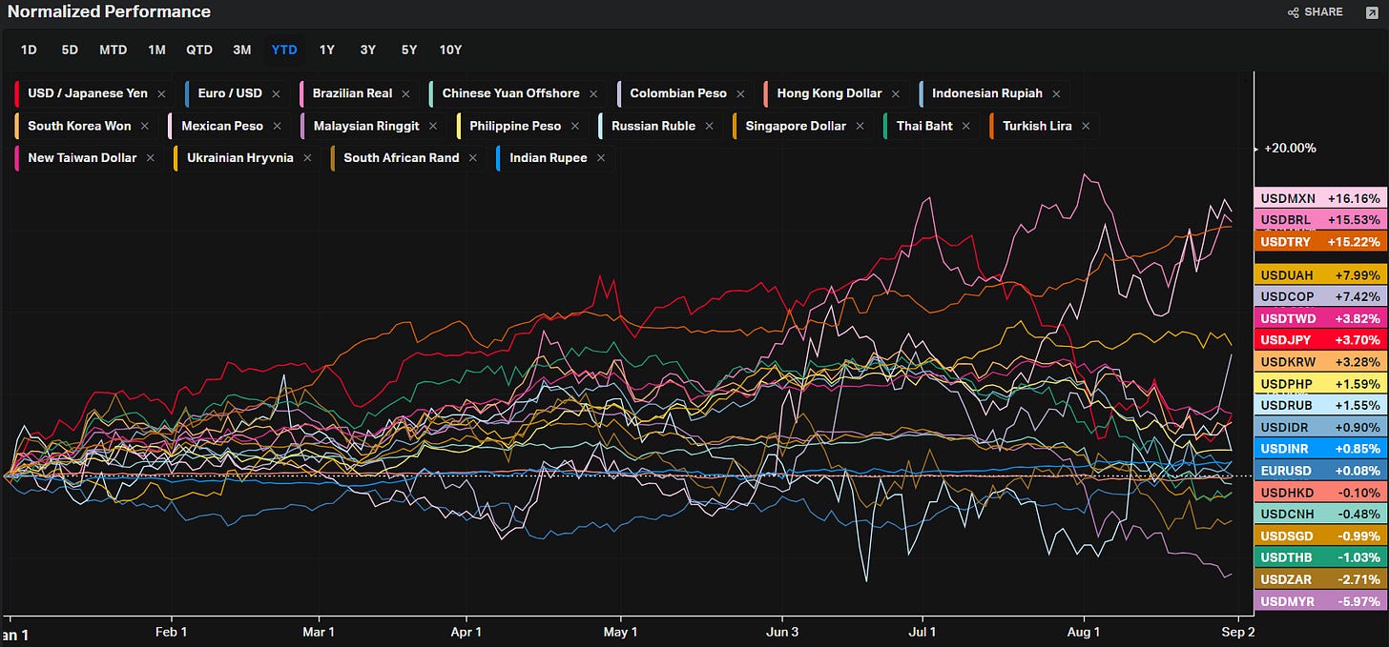This screenshot has width=1389, height=647.
Task: Click the USDBRL +15.53% value tag
Action: click(x=1321, y=220)
